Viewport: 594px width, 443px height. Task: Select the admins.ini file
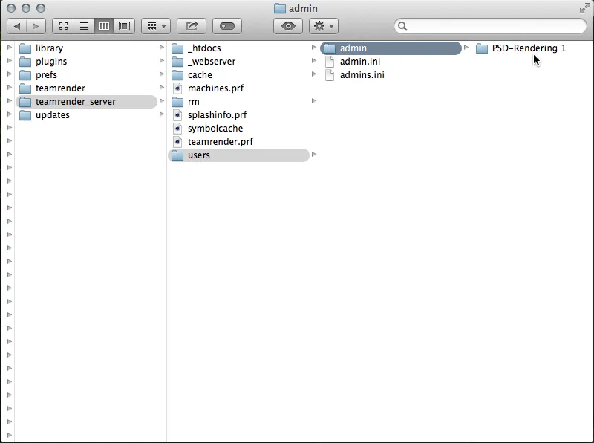pyautogui.click(x=363, y=74)
